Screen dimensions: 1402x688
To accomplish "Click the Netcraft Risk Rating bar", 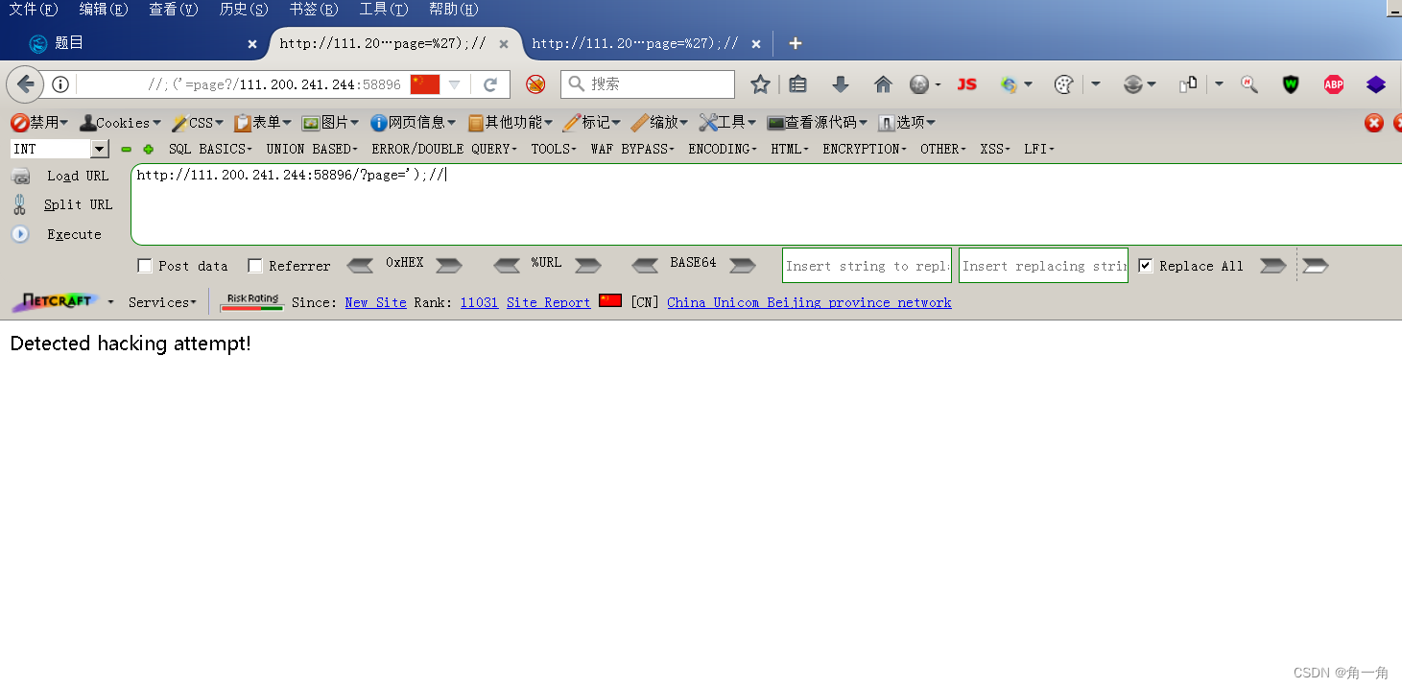I will (251, 302).
